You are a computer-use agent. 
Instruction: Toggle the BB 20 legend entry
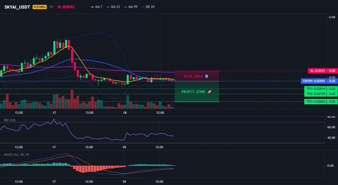click(x=148, y=7)
